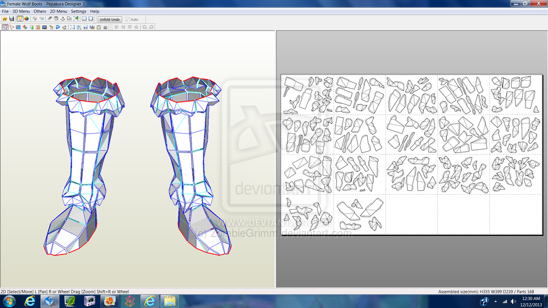The width and height of the screenshot is (548, 308).
Task: Open the 3D Menu
Action: click(x=21, y=11)
